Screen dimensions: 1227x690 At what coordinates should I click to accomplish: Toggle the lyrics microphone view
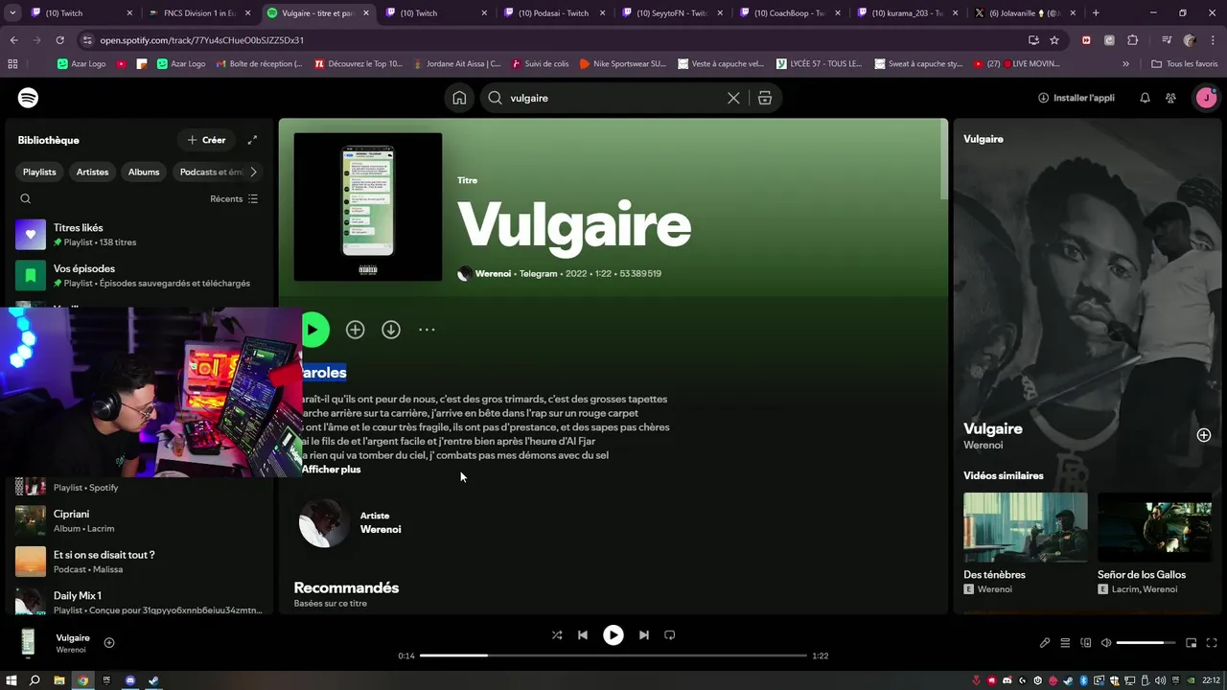pyautogui.click(x=1045, y=643)
